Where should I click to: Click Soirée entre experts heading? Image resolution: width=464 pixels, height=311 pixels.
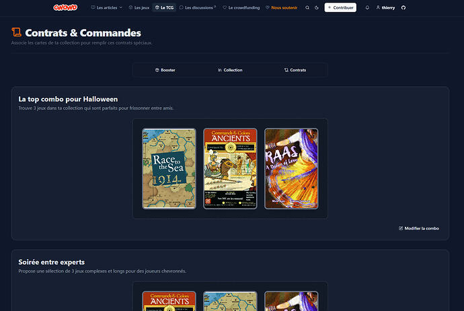(52, 262)
